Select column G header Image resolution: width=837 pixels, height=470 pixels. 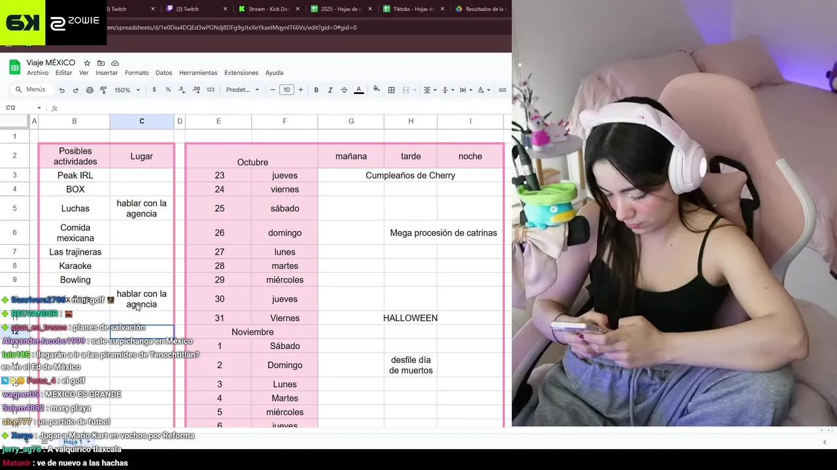coord(351,121)
